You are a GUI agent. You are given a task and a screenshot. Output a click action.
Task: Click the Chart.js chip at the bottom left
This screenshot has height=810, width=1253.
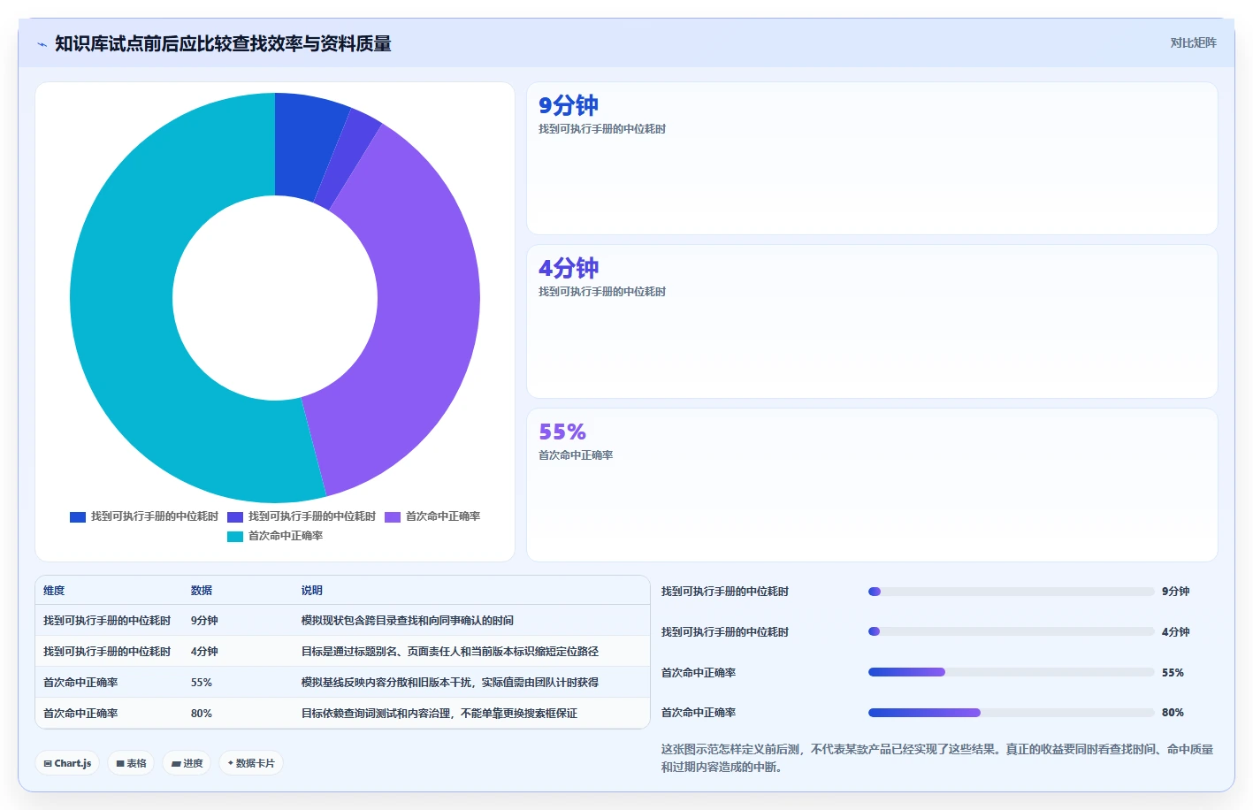pyautogui.click(x=67, y=763)
